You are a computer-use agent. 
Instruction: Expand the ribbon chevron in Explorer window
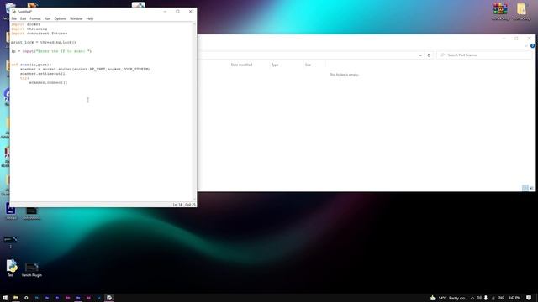pyautogui.click(x=526, y=46)
